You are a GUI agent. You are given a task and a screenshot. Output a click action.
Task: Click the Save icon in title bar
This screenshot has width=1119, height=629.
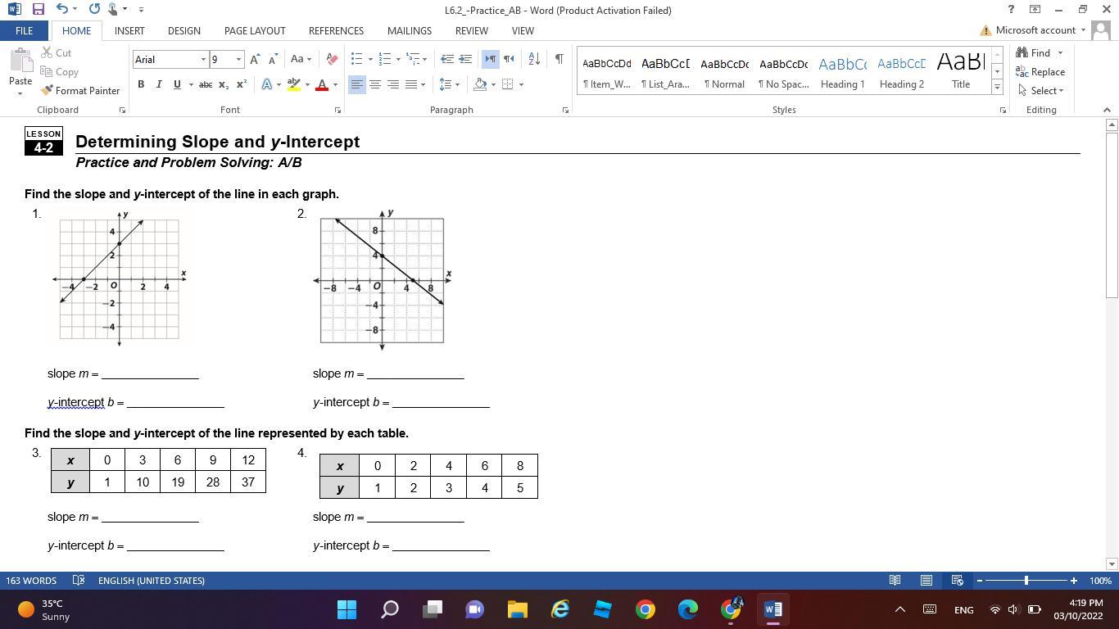pyautogui.click(x=38, y=10)
